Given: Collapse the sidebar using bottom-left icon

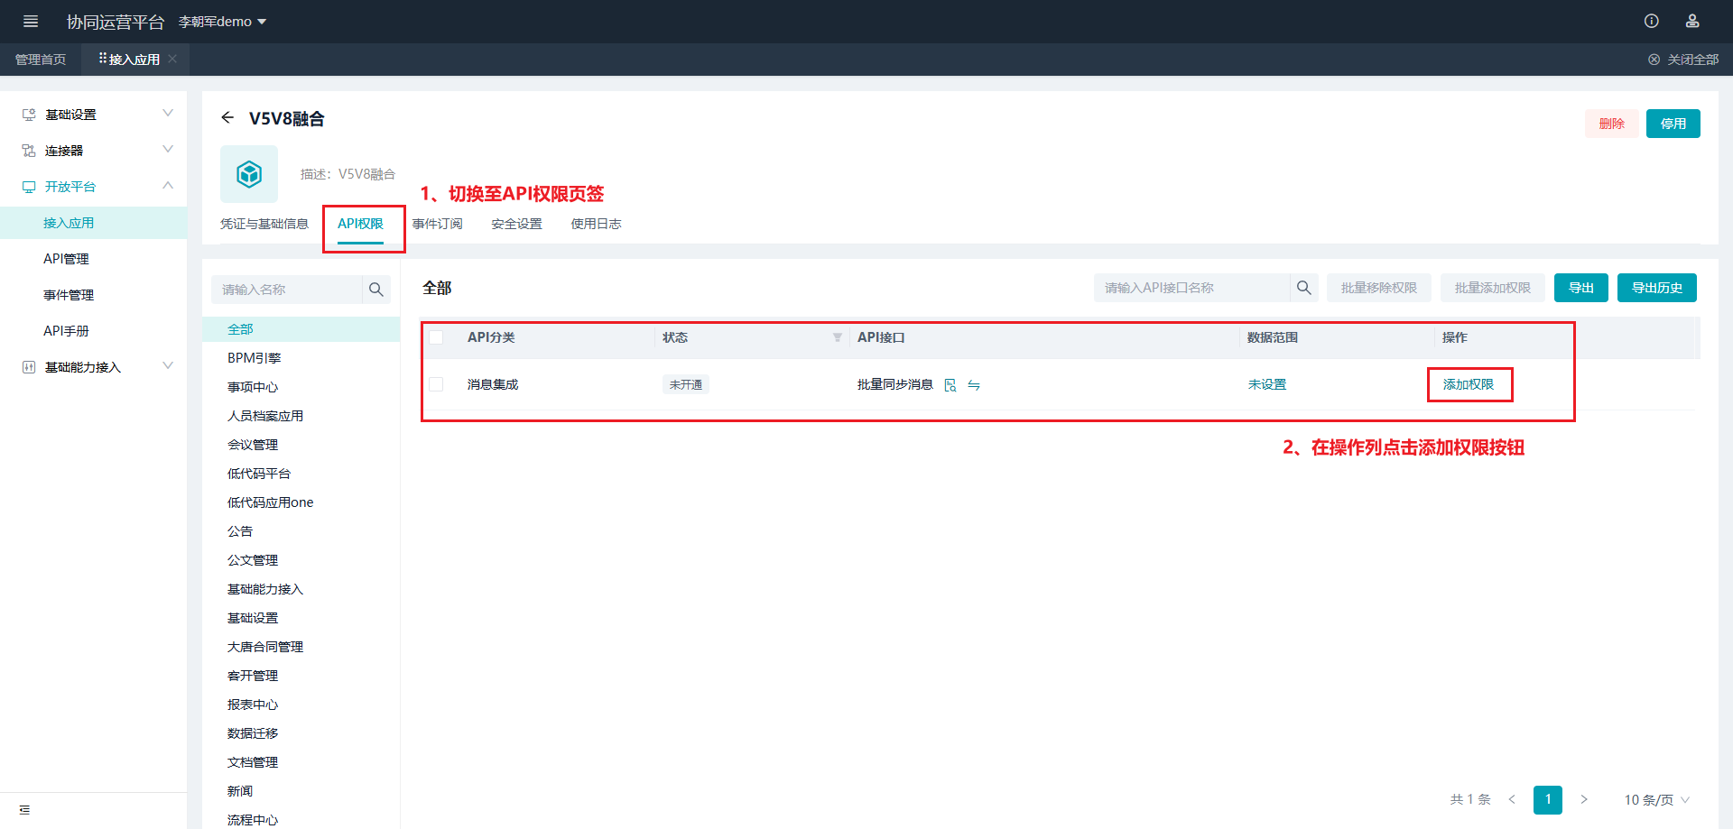Looking at the screenshot, I should [24, 810].
